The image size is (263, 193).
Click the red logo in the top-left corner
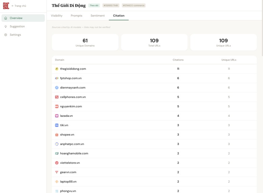[x=6, y=6]
